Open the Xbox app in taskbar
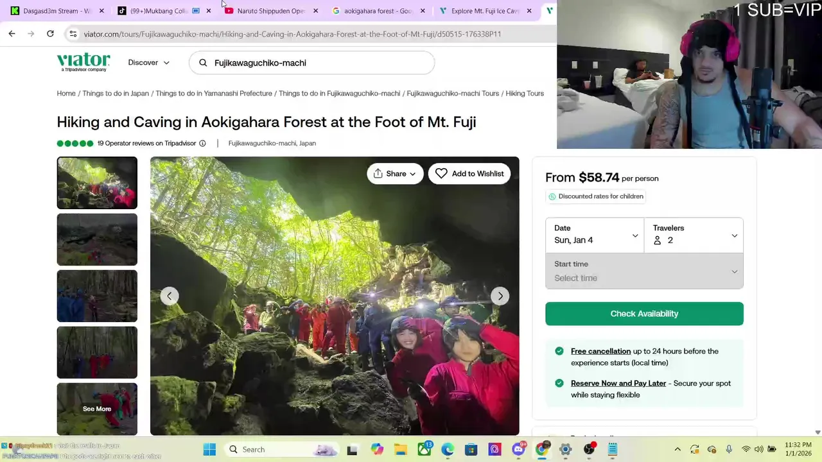Screen dimensions: 822x462 coord(424,449)
